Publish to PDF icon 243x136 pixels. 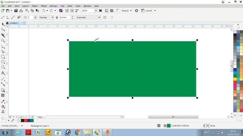(x=77, y=11)
